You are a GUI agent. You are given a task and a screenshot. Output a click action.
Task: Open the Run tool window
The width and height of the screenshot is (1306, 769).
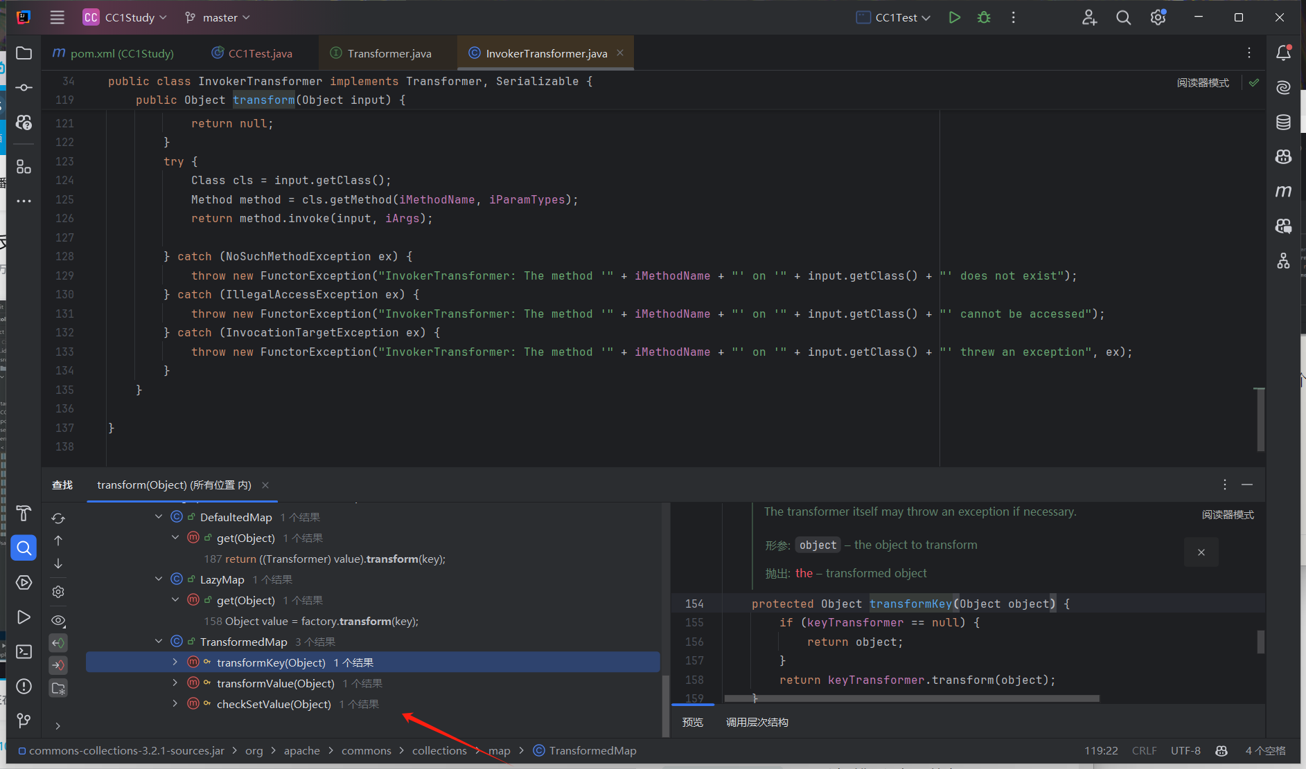click(x=24, y=617)
